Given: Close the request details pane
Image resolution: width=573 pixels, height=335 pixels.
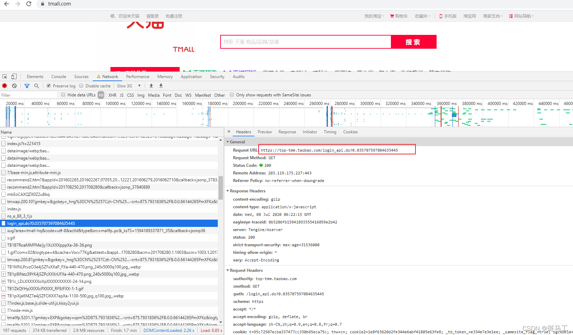Looking at the screenshot, I should point(229,132).
